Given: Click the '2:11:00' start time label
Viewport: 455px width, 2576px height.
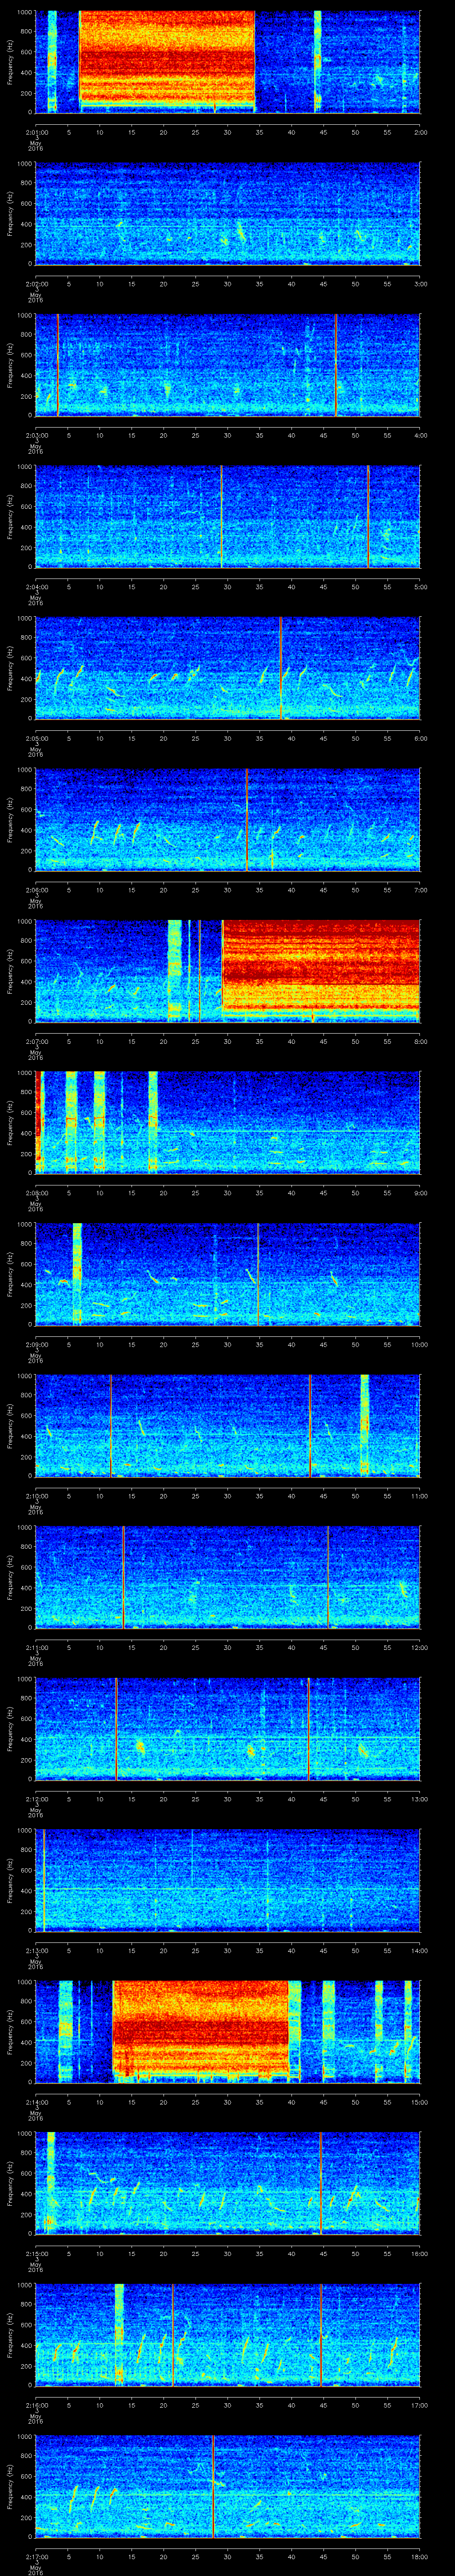Looking at the screenshot, I should pyautogui.click(x=36, y=1647).
